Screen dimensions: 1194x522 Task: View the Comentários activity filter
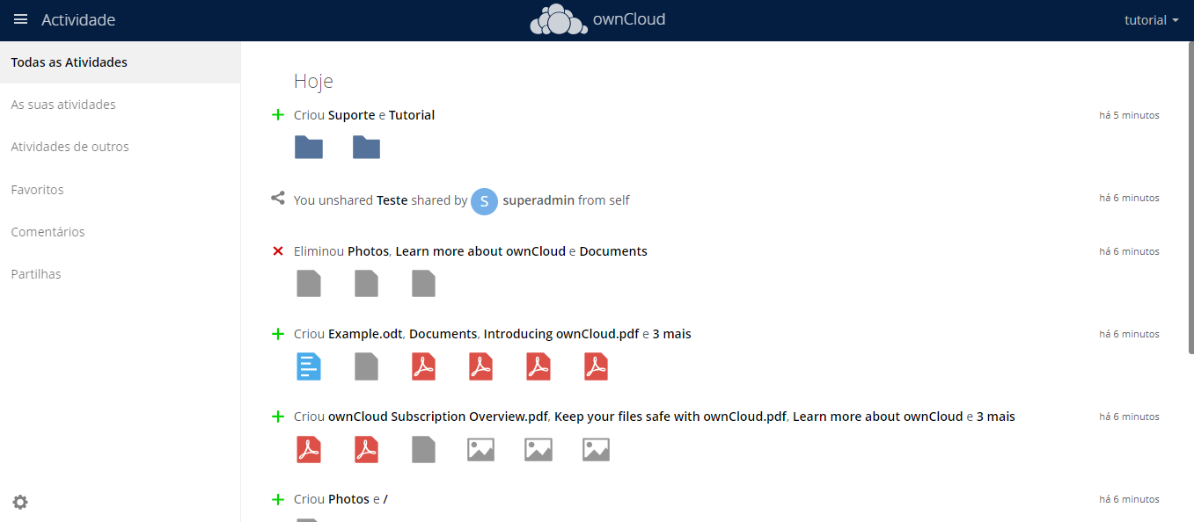click(x=120, y=232)
